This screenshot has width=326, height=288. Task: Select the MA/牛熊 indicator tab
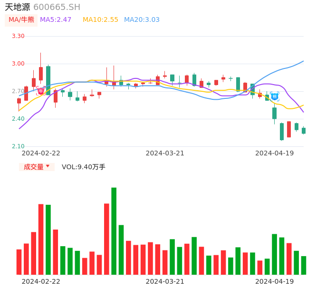tap(21, 20)
